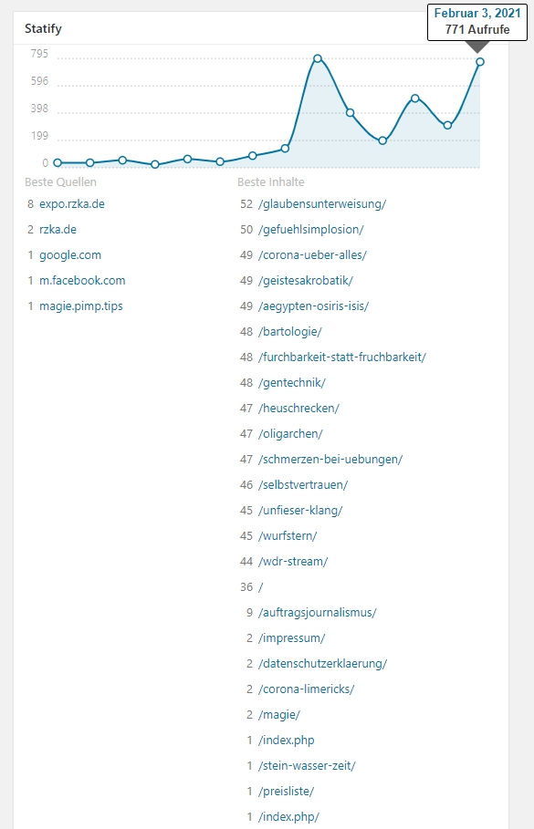Open the /stein-wasser-zeit/ link
This screenshot has width=534, height=829.
click(307, 765)
